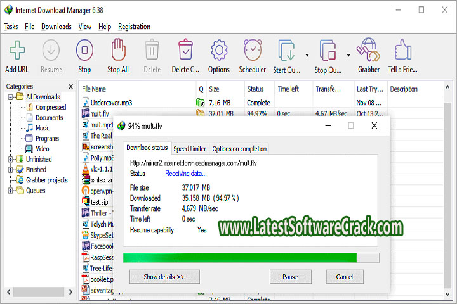Screen dimensions: 457x304
Task: Expand the Queues tree node
Action: (11, 191)
